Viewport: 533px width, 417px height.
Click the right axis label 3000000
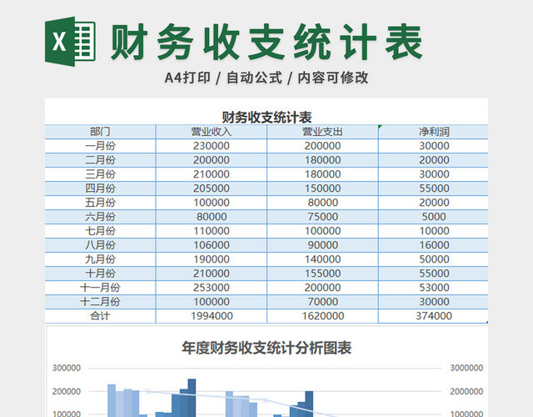click(x=466, y=368)
